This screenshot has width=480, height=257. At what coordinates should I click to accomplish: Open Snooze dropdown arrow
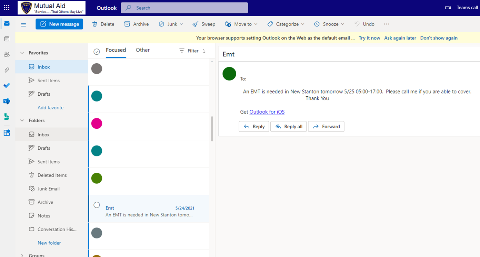[343, 24]
